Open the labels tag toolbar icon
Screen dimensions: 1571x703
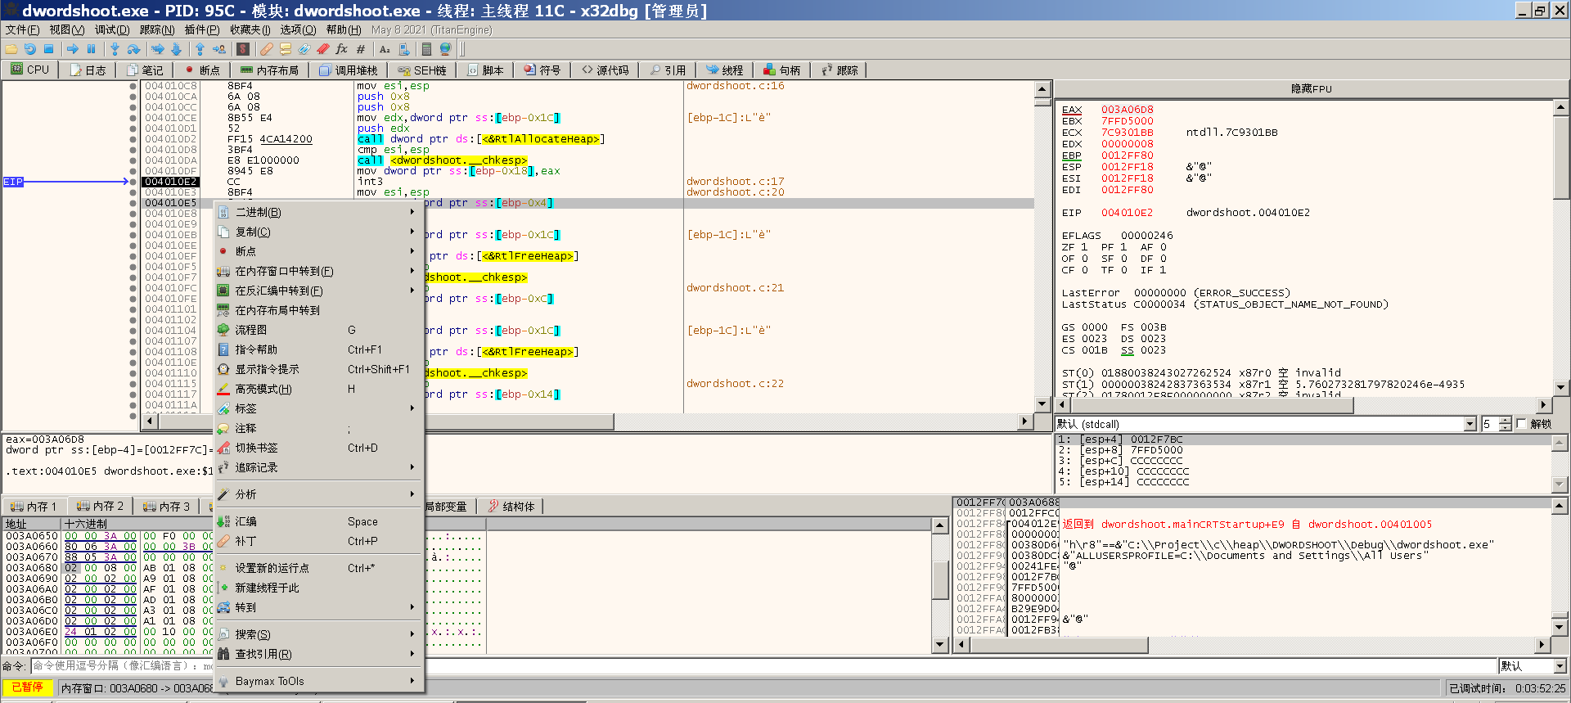(x=304, y=49)
